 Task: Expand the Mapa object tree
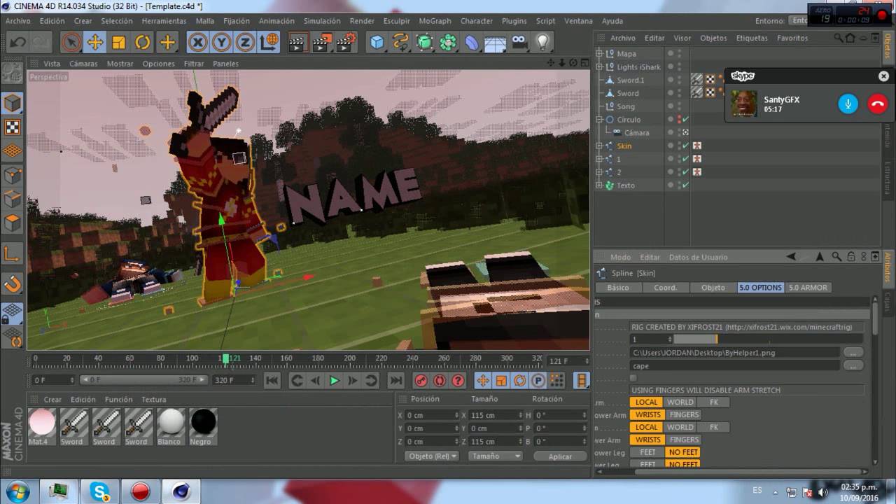(x=599, y=54)
